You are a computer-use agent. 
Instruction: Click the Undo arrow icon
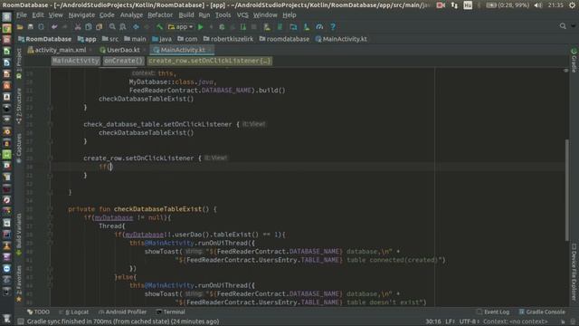tap(54, 27)
